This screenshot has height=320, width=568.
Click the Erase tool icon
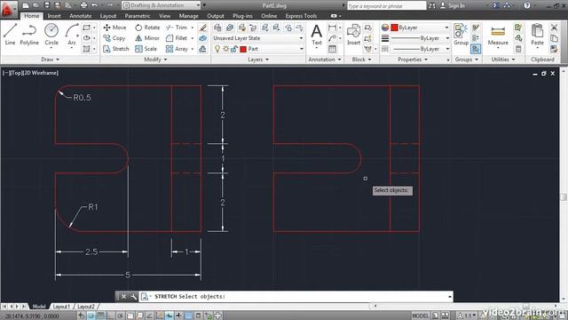(203, 28)
